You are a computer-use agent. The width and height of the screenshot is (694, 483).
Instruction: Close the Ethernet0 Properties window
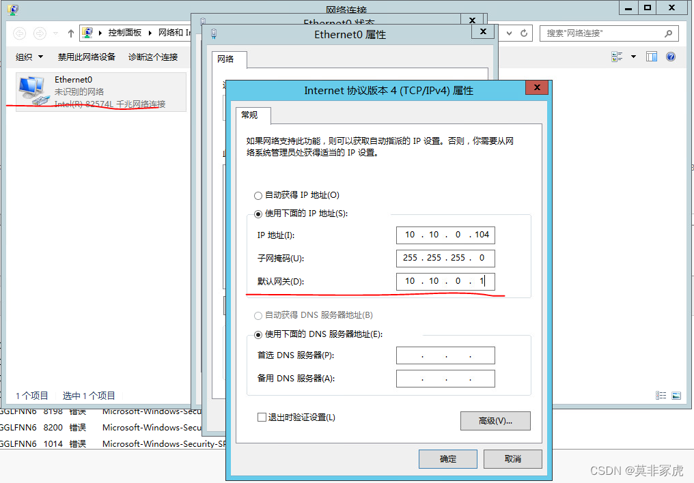483,32
